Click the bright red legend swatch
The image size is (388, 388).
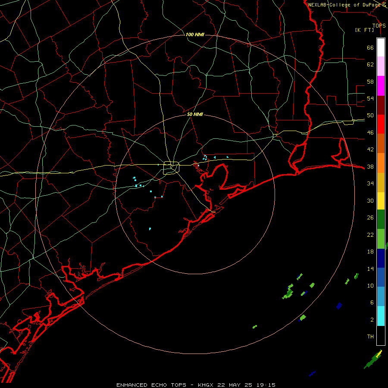point(381,124)
